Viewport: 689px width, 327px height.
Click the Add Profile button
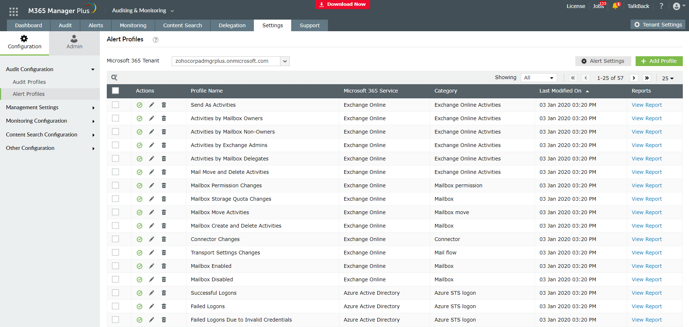(659, 61)
